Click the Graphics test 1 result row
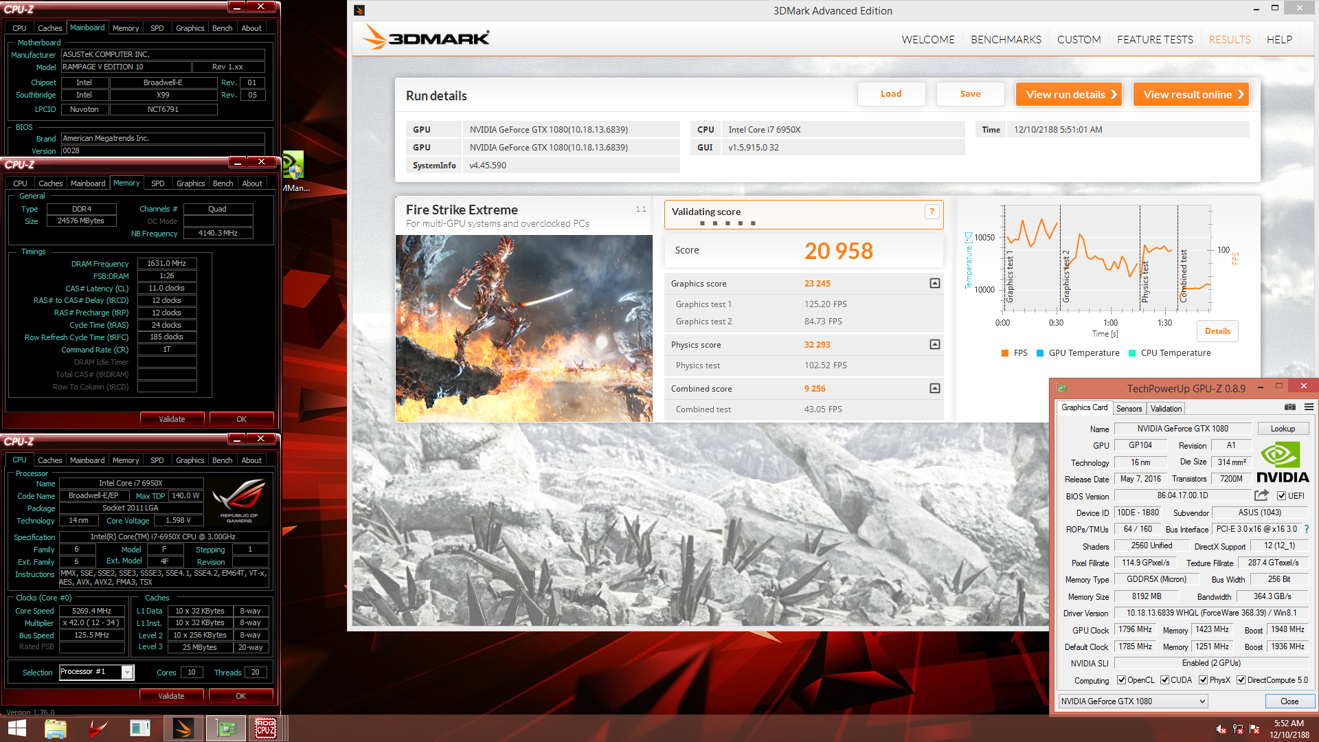 click(804, 304)
